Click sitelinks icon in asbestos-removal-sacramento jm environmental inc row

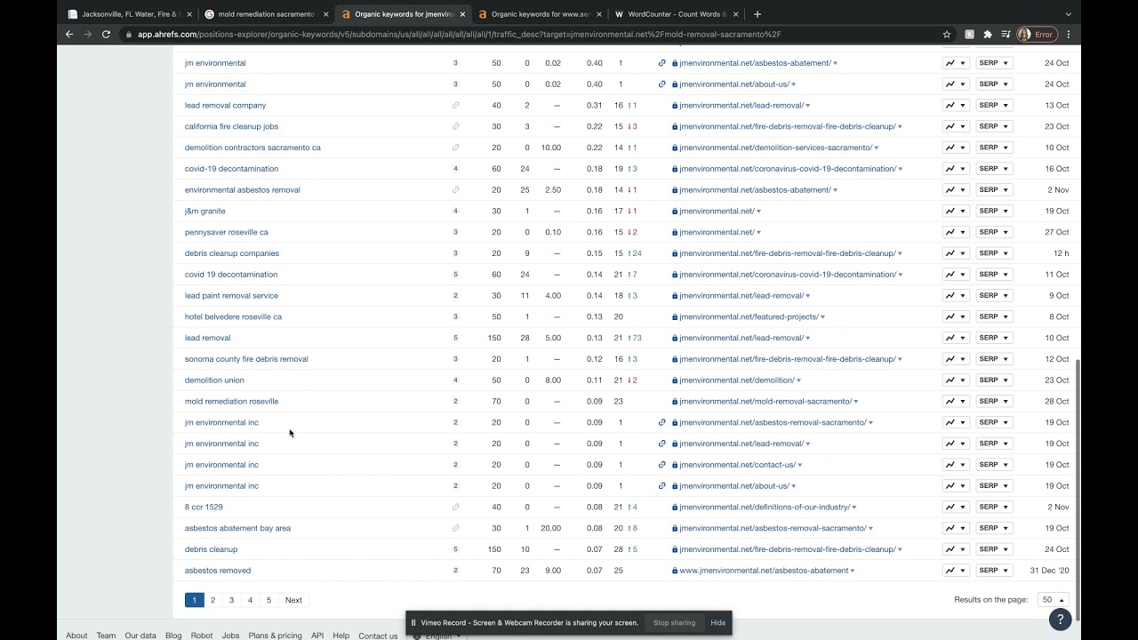[661, 422]
